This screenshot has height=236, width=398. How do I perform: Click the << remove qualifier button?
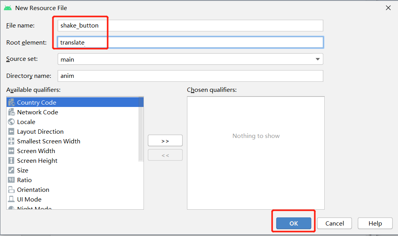[165, 155]
